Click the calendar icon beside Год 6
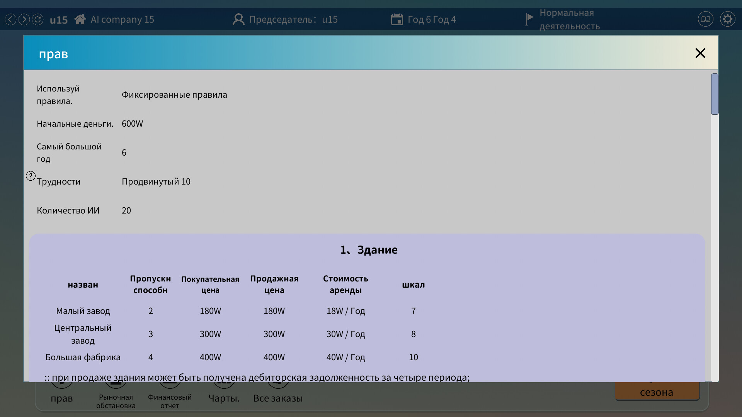Image resolution: width=742 pixels, height=417 pixels. (397, 19)
